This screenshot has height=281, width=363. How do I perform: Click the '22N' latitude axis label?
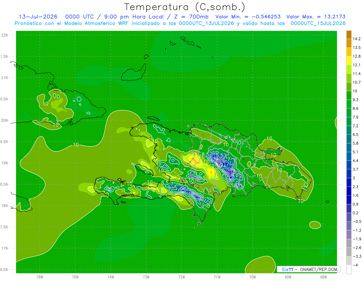click(5, 35)
